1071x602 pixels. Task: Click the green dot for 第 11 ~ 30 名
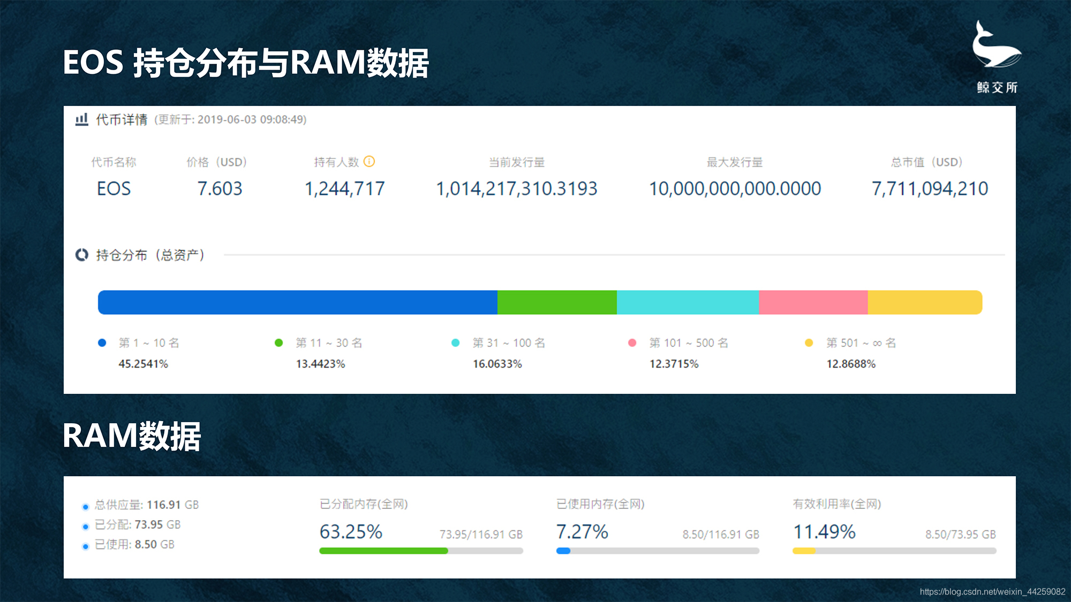[278, 342]
